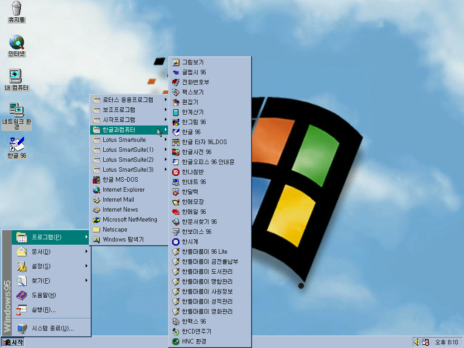This screenshot has width=464, height=348.
Task: Open 한계산기 calculator
Action: coord(210,112)
